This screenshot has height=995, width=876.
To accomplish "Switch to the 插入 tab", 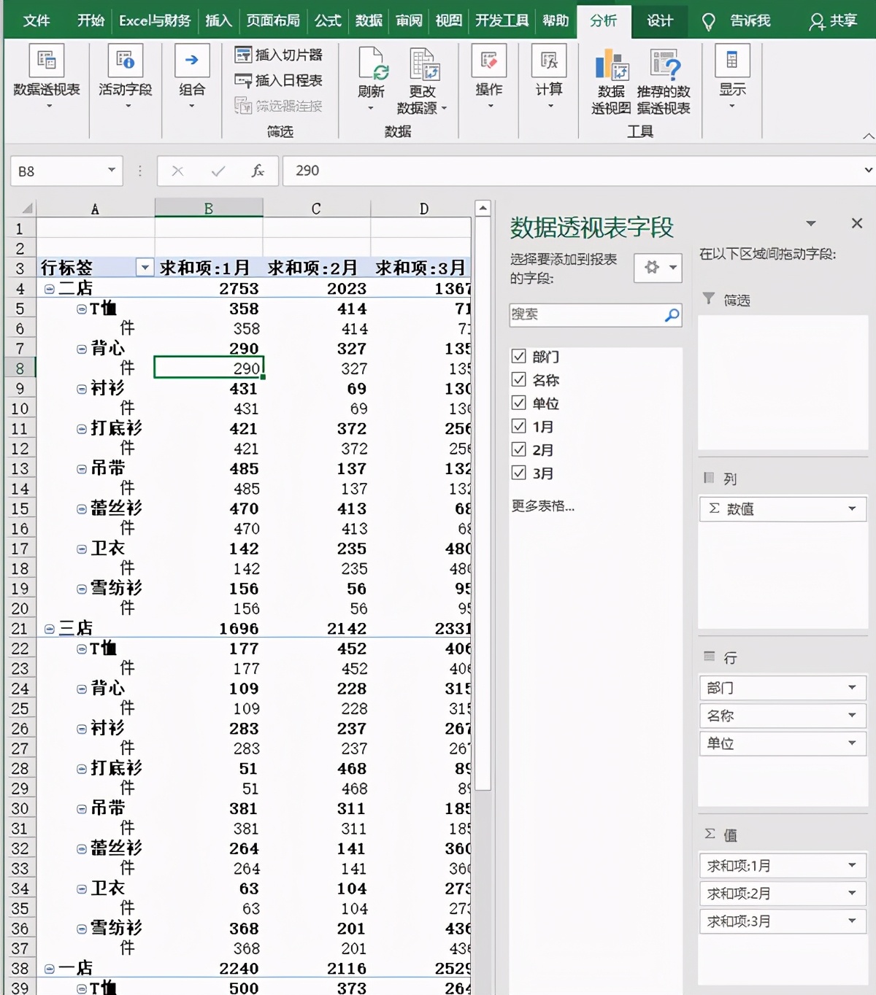I will (x=218, y=20).
